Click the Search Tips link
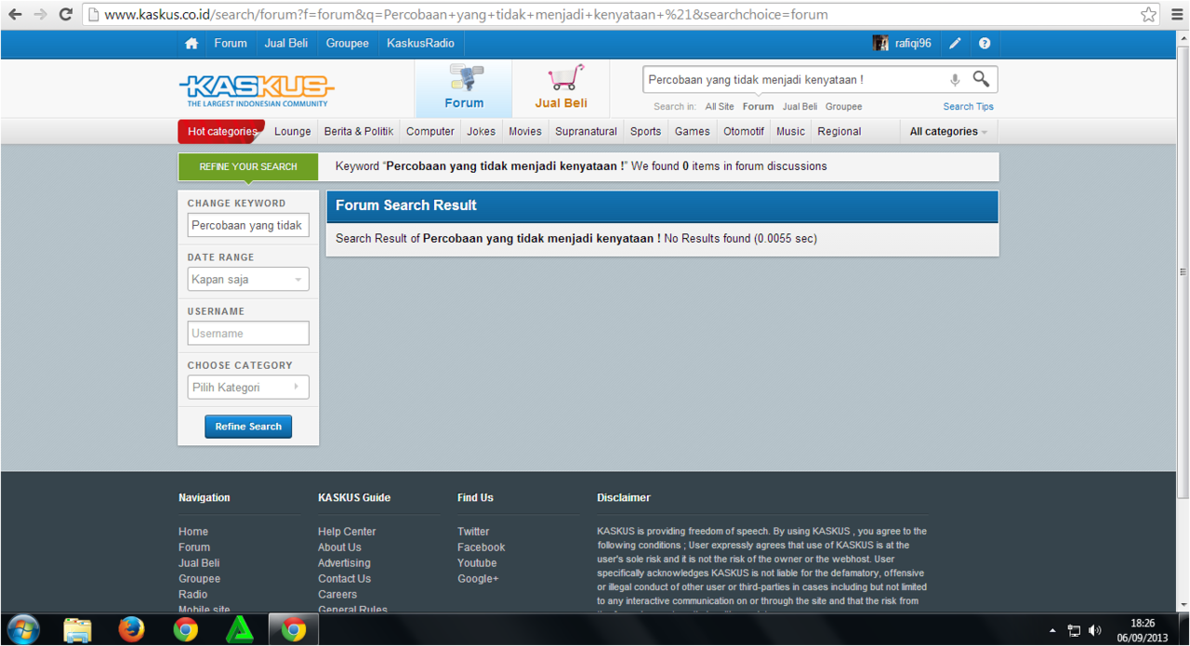 pos(969,107)
